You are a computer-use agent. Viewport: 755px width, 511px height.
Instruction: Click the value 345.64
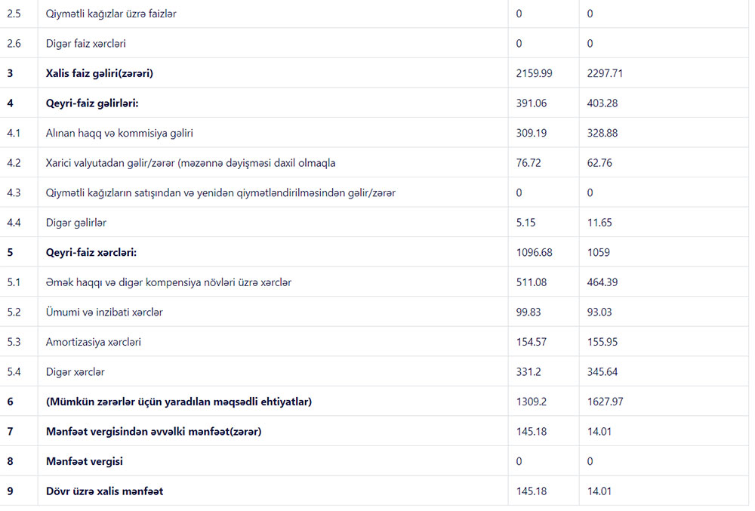pyautogui.click(x=602, y=372)
